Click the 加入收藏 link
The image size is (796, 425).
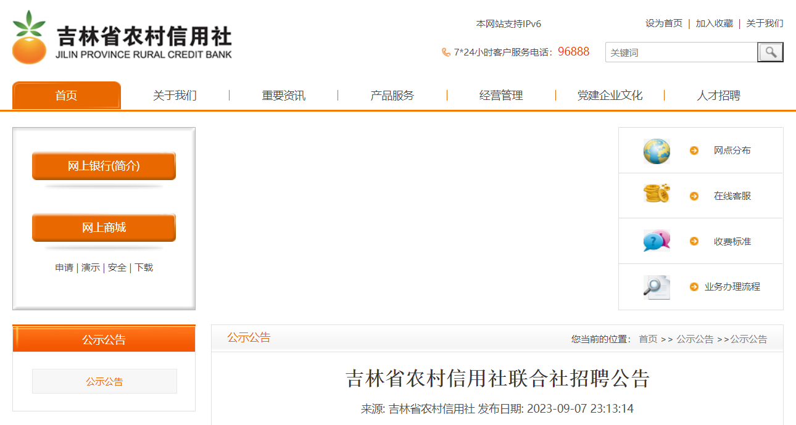[x=715, y=23]
